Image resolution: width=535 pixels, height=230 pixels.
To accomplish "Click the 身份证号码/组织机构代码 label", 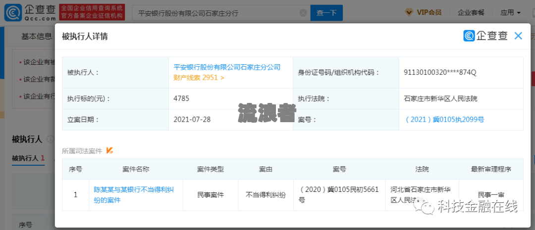I will [339, 73].
